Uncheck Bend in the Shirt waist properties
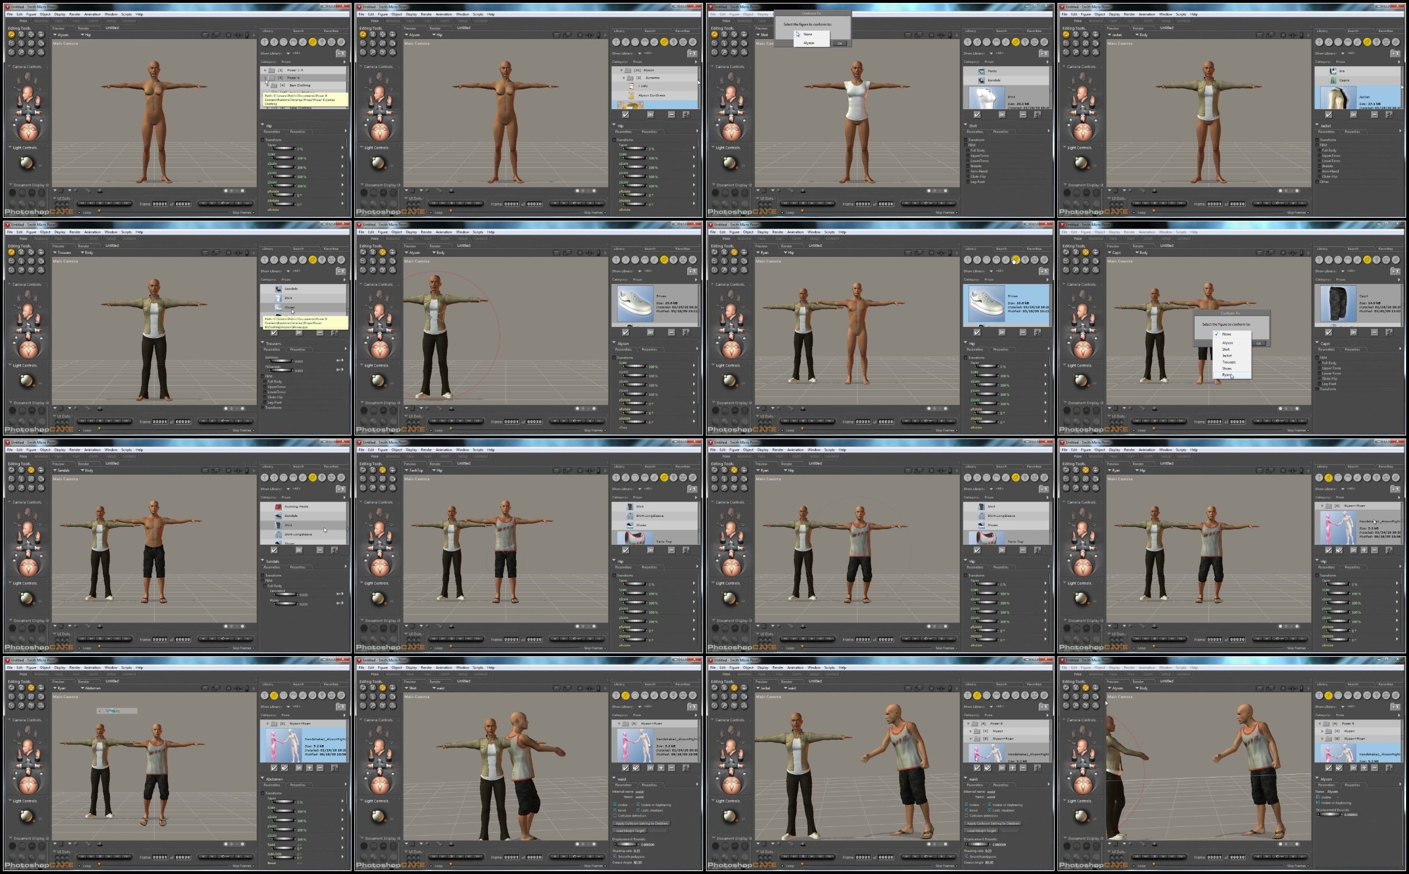1409x874 pixels. pos(615,810)
